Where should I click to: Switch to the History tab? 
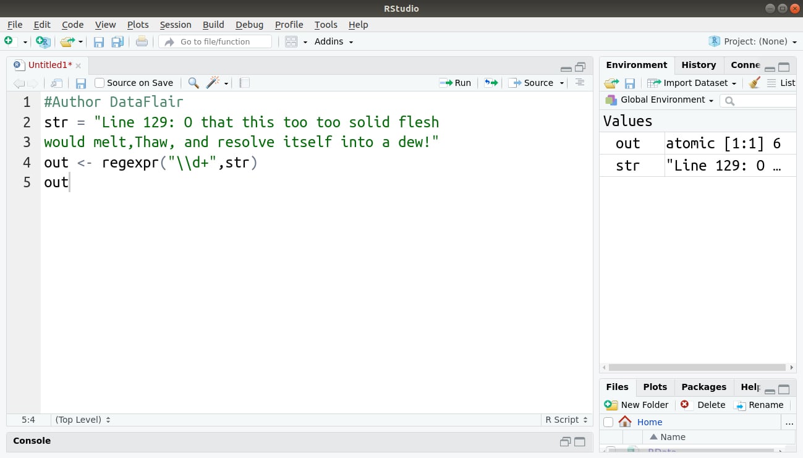(x=699, y=64)
